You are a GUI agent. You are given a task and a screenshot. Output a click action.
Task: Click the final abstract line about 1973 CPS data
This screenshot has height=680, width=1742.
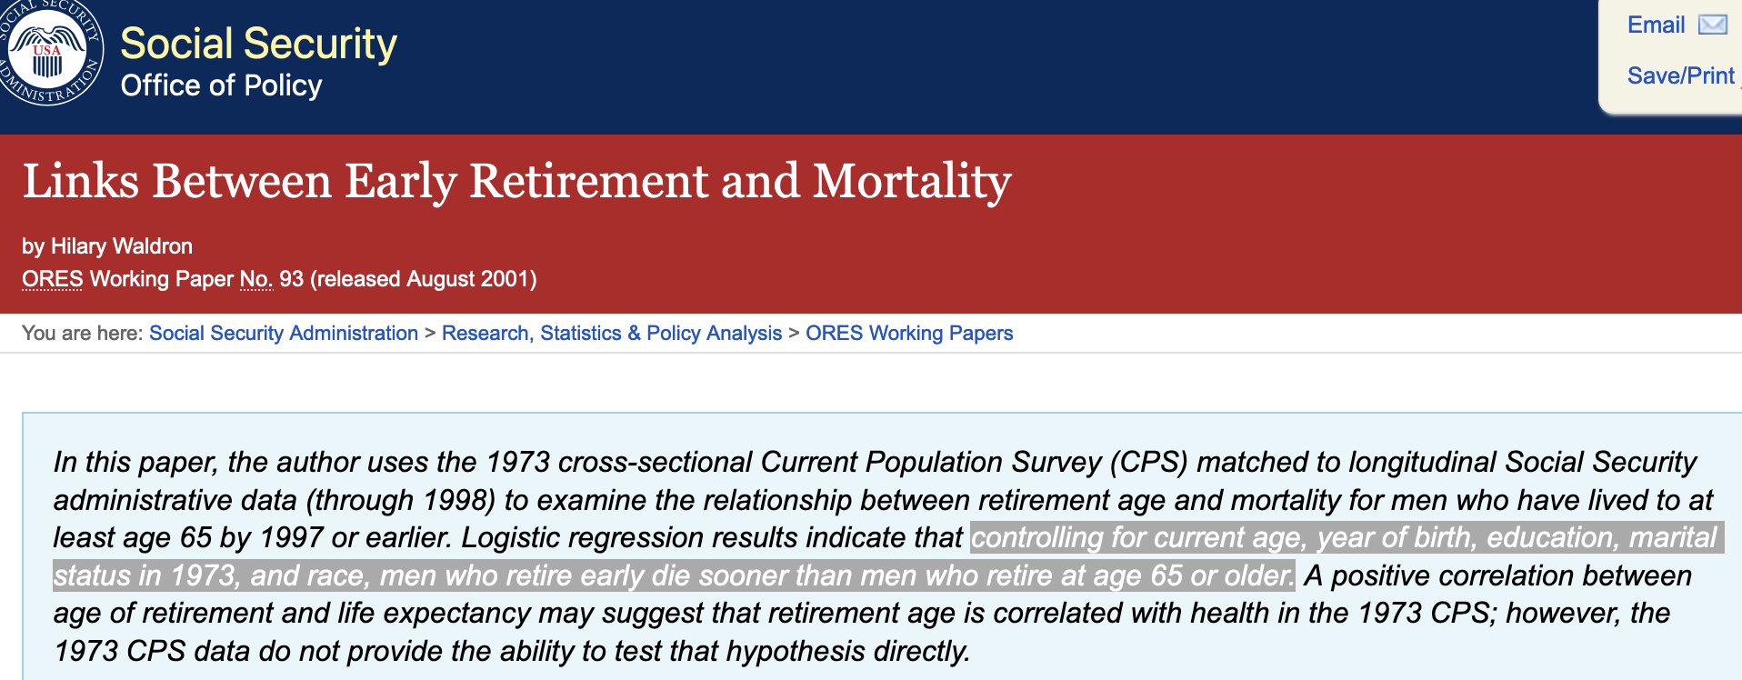[x=511, y=651]
